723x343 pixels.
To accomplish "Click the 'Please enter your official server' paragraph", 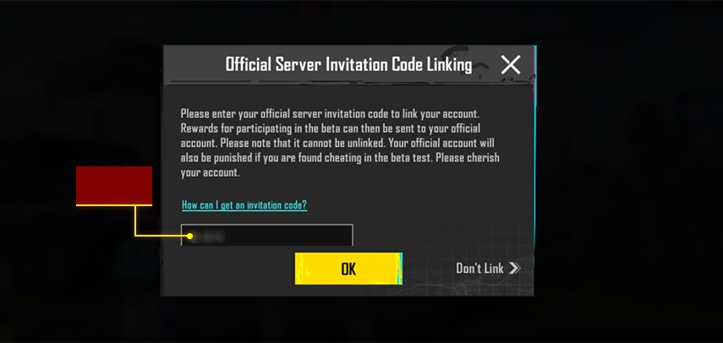I will (340, 143).
